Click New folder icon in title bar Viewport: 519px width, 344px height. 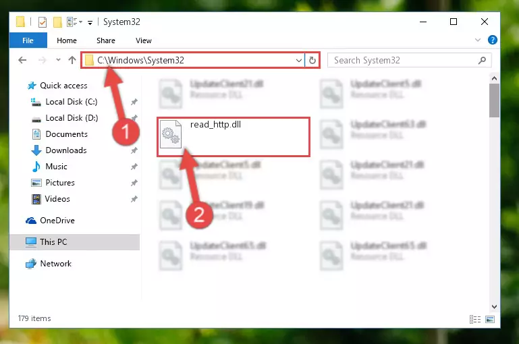(x=57, y=22)
